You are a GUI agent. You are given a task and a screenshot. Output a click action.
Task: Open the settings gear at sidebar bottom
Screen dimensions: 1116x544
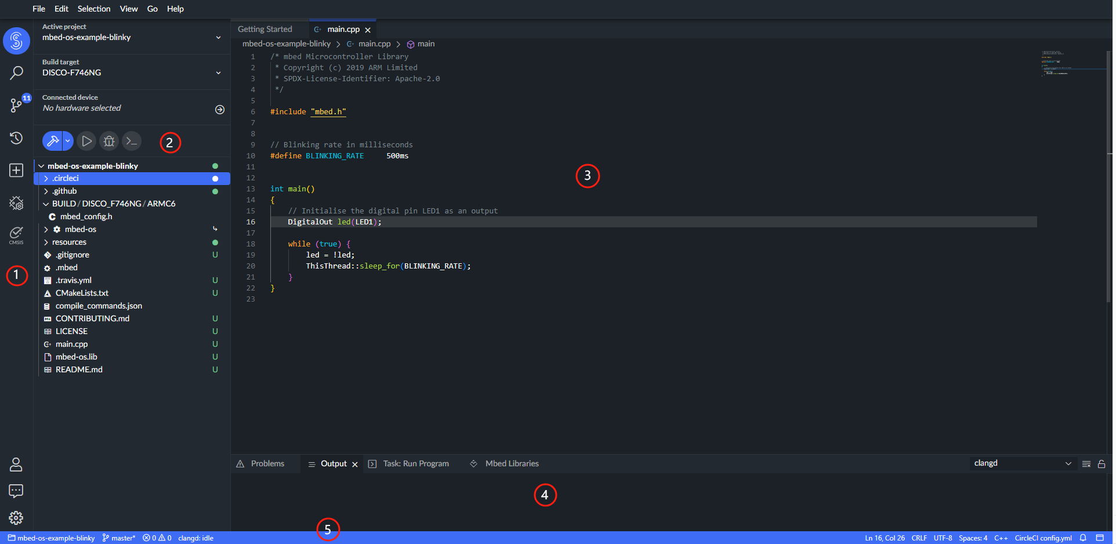pyautogui.click(x=16, y=517)
